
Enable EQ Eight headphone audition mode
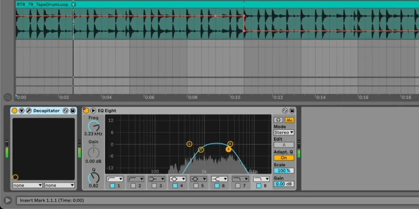[278, 120]
